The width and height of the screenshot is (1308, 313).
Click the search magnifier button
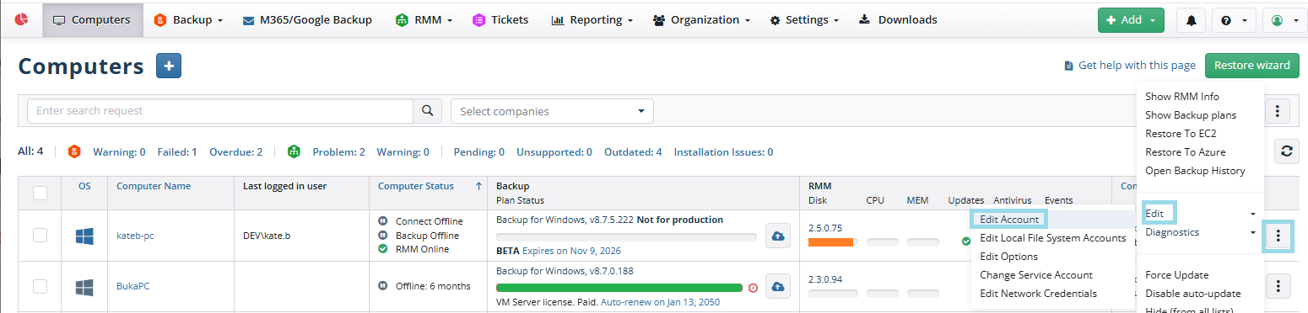point(427,110)
